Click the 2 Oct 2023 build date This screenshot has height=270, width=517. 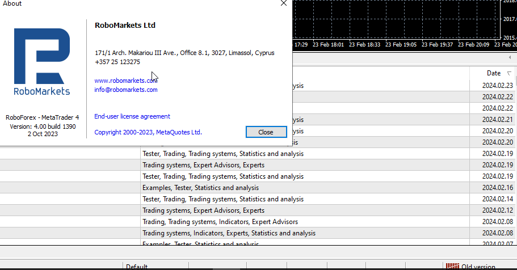tap(43, 134)
